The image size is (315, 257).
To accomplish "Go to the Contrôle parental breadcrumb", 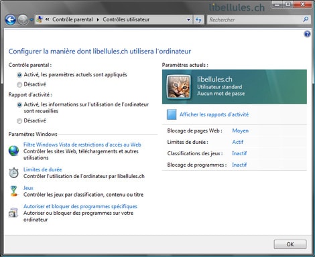I will [x=72, y=19].
